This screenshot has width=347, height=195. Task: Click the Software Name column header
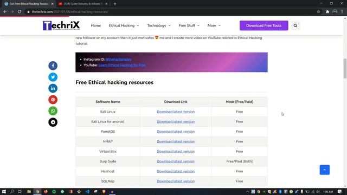108,102
